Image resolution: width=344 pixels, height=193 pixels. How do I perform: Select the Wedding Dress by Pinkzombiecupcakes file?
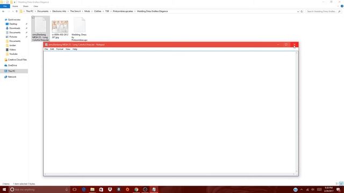coord(79,28)
